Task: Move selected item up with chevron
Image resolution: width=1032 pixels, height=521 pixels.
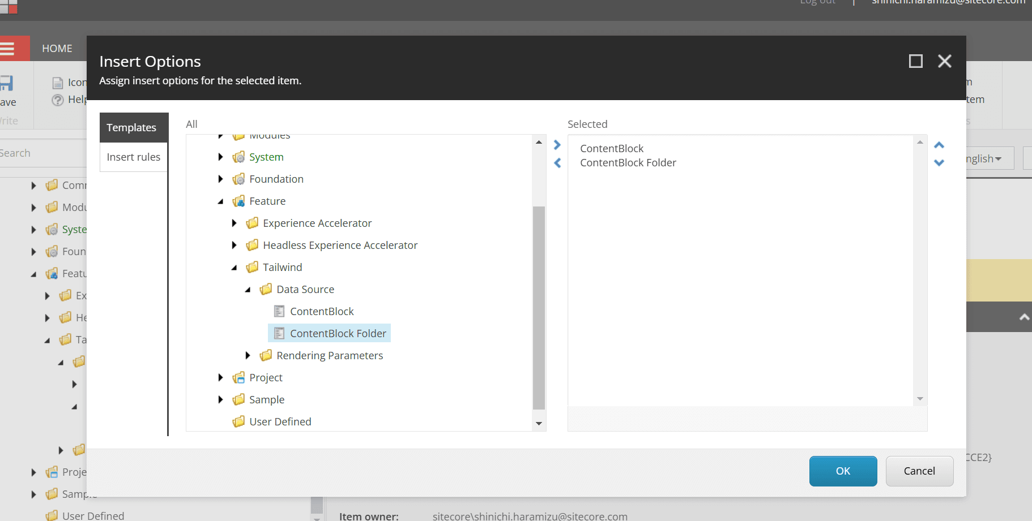Action: pos(939,145)
